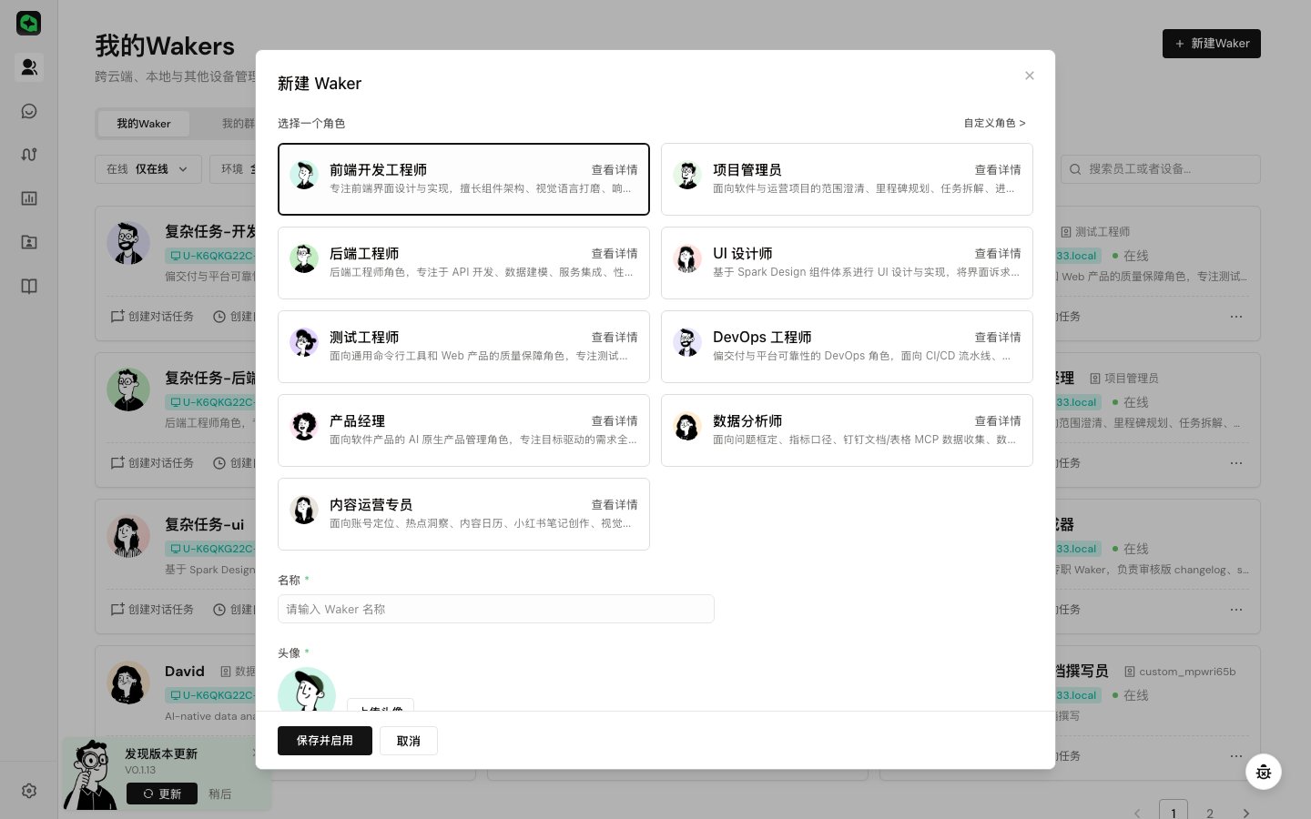Click the Waker 名称 input field

point(495,609)
